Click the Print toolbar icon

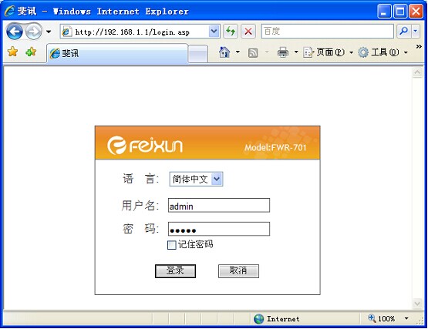(x=283, y=52)
